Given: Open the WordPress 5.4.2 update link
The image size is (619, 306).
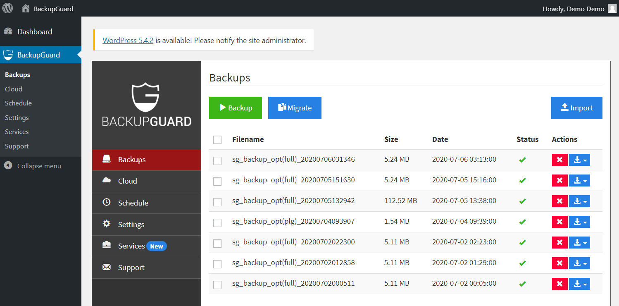Looking at the screenshot, I should [128, 40].
